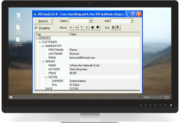
Task: Select the FIRSTNAME tag
Action: pyautogui.click(x=56, y=50)
